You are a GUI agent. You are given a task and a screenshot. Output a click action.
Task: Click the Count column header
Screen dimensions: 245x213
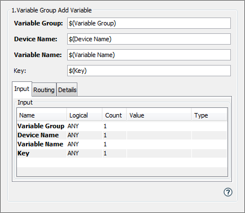114,115
